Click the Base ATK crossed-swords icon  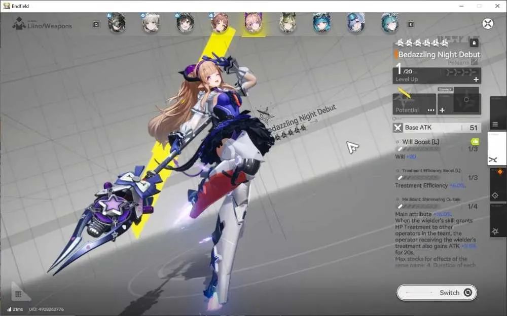397,128
